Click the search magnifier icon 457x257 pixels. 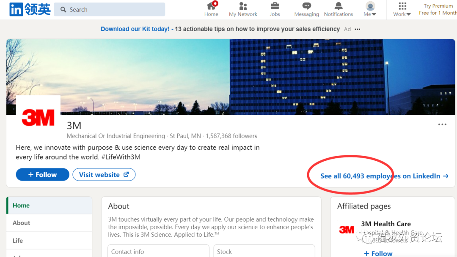click(x=63, y=10)
